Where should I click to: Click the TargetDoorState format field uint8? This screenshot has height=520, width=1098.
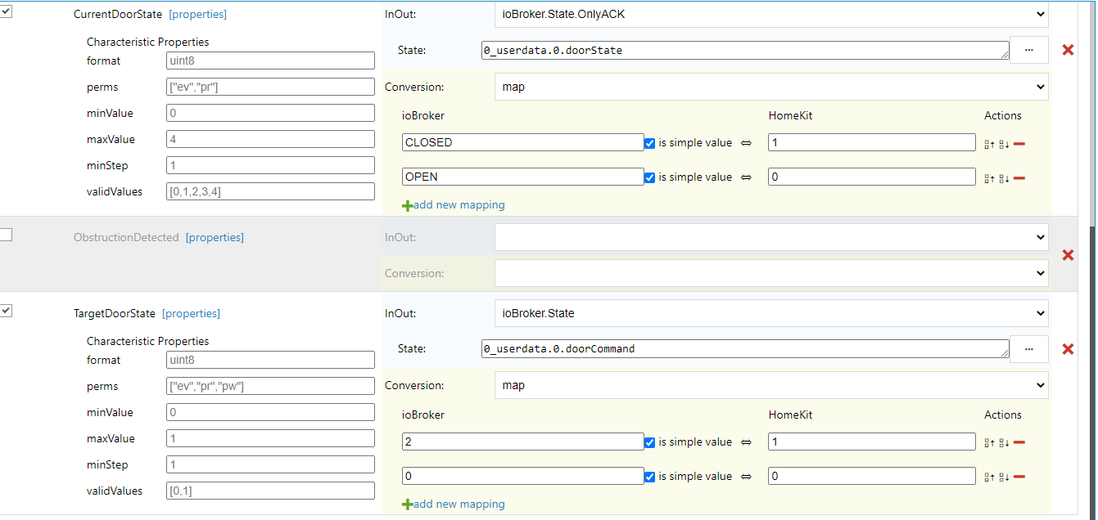point(270,360)
